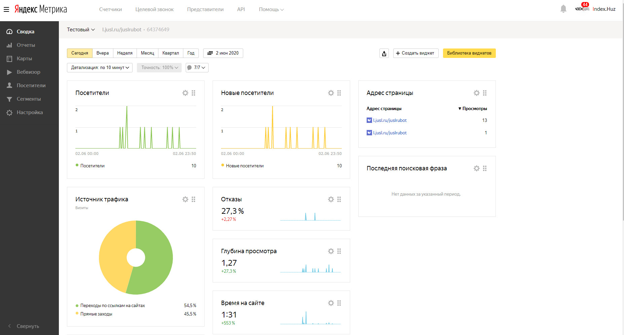Open settings gear of Отказы widget
624x335 pixels.
click(x=331, y=199)
